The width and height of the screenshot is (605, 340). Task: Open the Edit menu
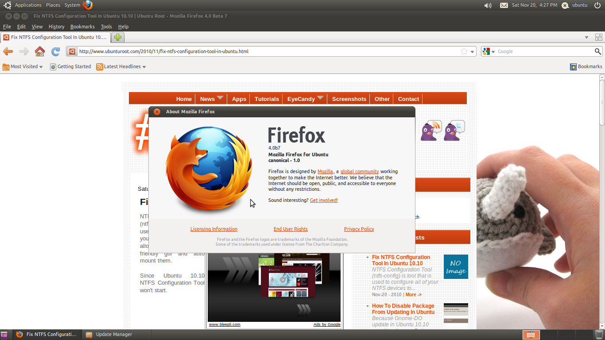(x=21, y=27)
